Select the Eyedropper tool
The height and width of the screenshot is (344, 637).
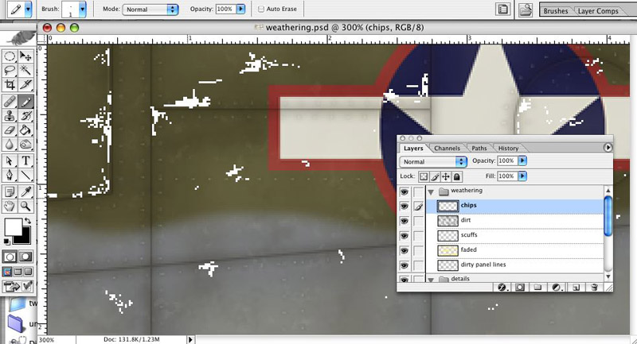pyautogui.click(x=25, y=191)
